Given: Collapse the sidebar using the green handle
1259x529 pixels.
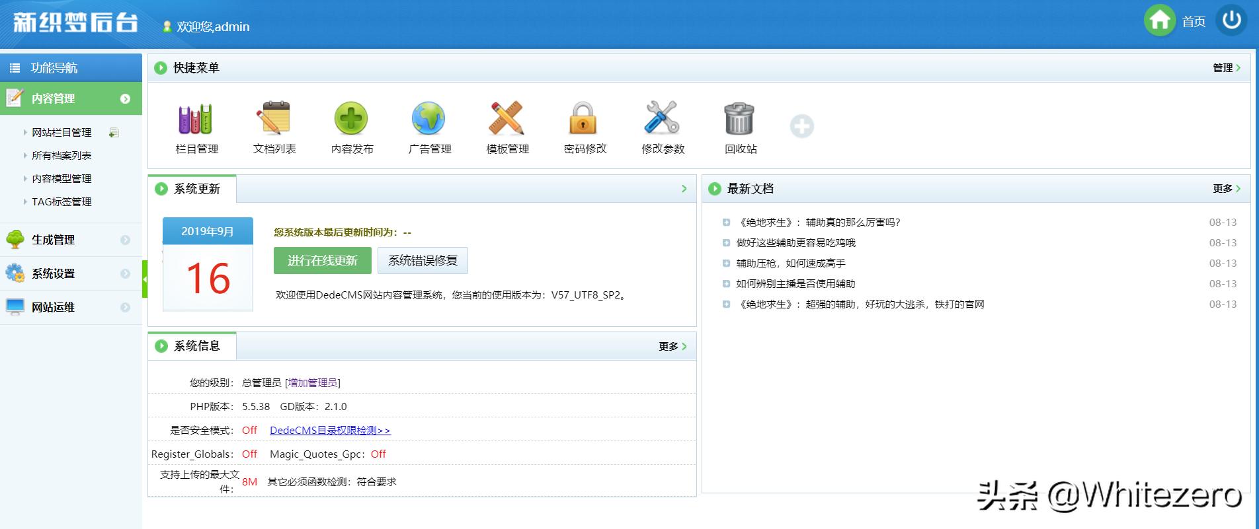Looking at the screenshot, I should tap(145, 279).
